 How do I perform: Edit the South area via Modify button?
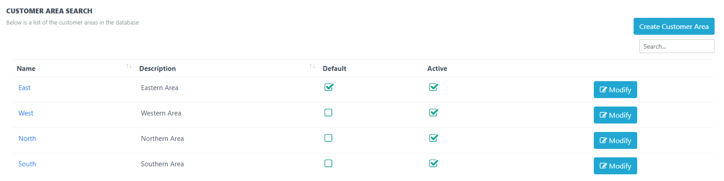[615, 166]
